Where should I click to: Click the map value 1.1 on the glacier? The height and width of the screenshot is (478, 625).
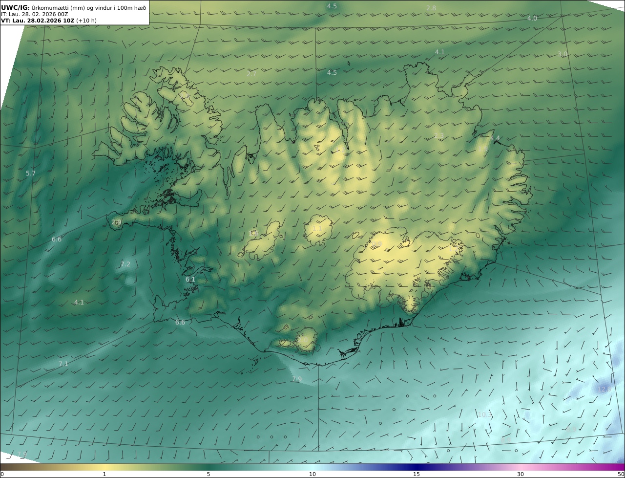tap(317, 228)
